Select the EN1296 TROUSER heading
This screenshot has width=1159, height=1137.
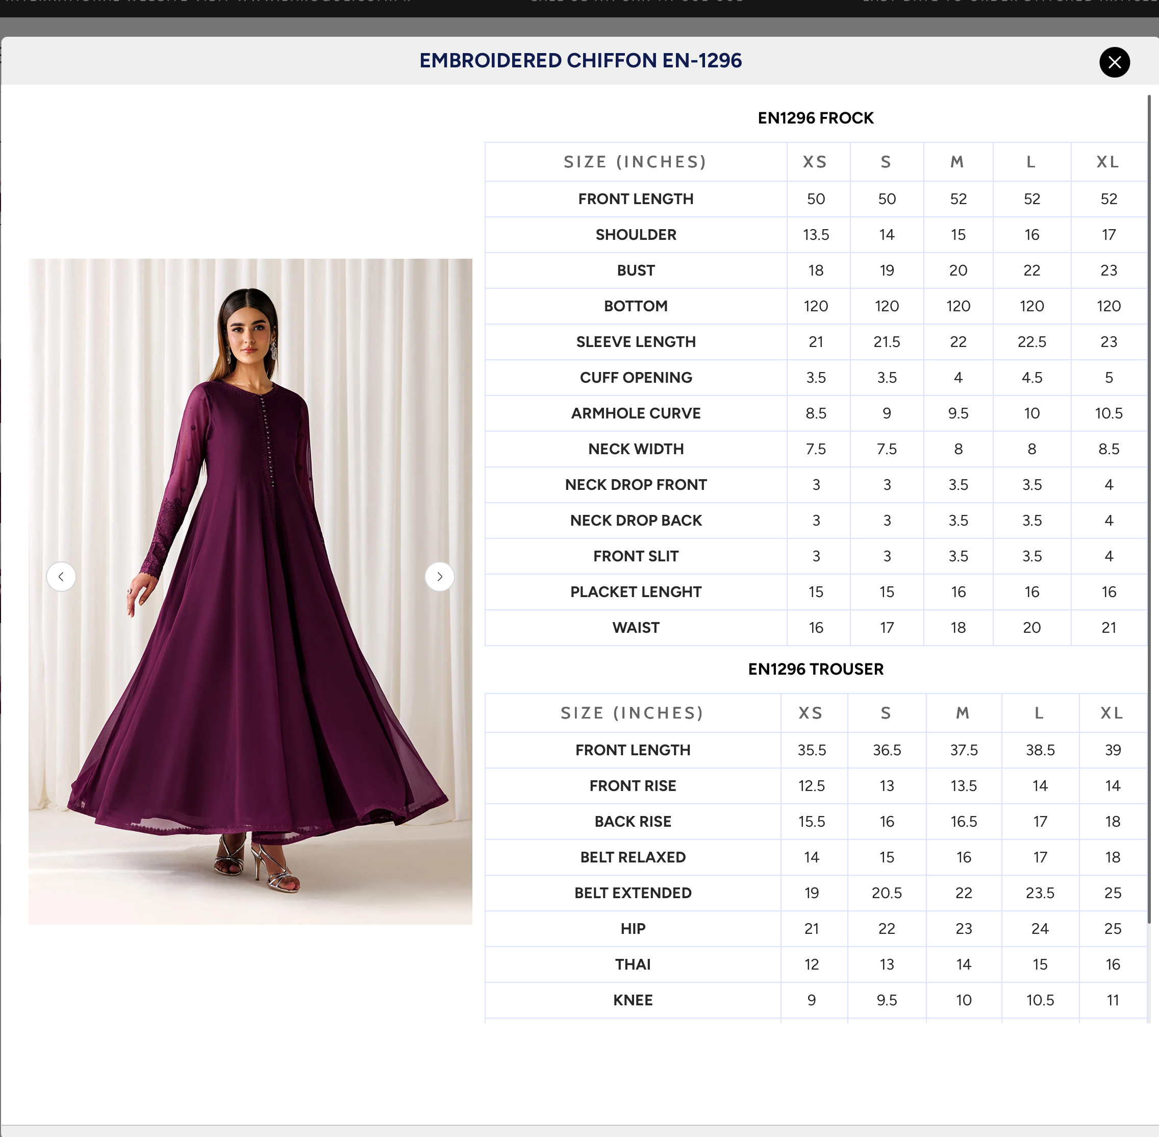[x=815, y=670]
